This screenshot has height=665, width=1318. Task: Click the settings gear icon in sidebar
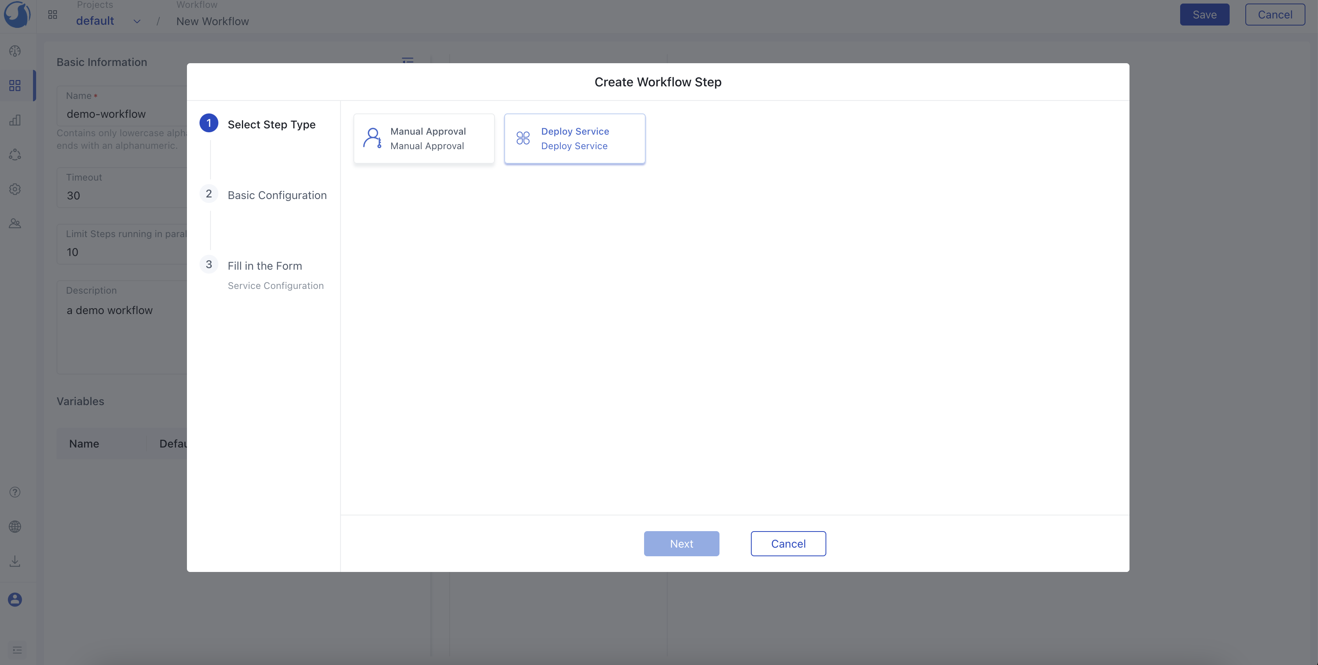15,189
